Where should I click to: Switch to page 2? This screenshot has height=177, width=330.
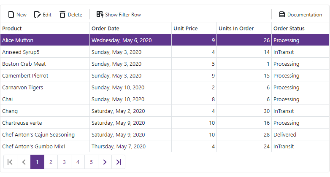51,162
